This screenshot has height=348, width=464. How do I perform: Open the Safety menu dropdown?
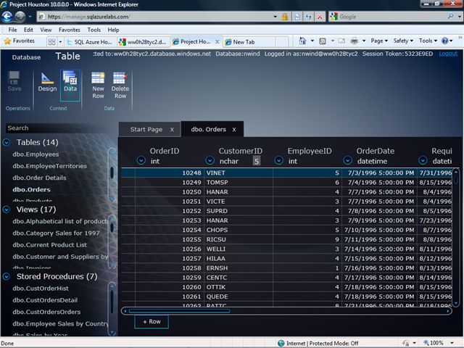click(403, 41)
